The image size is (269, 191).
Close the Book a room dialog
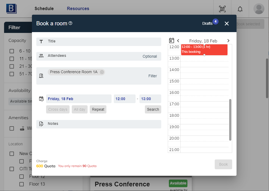coord(226,24)
